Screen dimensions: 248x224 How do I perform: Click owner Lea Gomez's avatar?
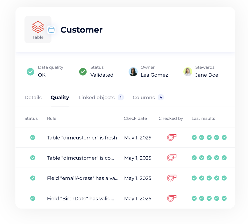click(x=133, y=72)
